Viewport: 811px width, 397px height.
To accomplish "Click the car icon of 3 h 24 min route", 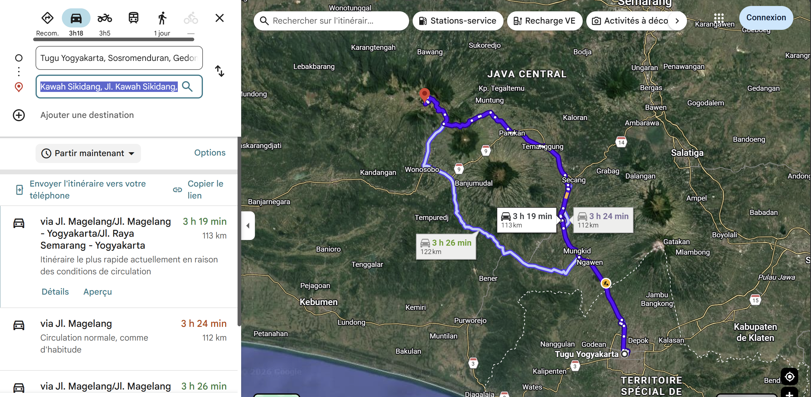I will click(x=19, y=325).
